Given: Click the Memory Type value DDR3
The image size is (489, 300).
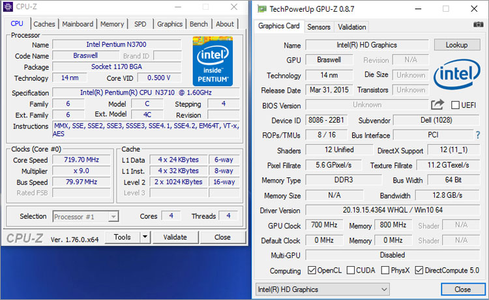Looking at the screenshot, I should [344, 180].
